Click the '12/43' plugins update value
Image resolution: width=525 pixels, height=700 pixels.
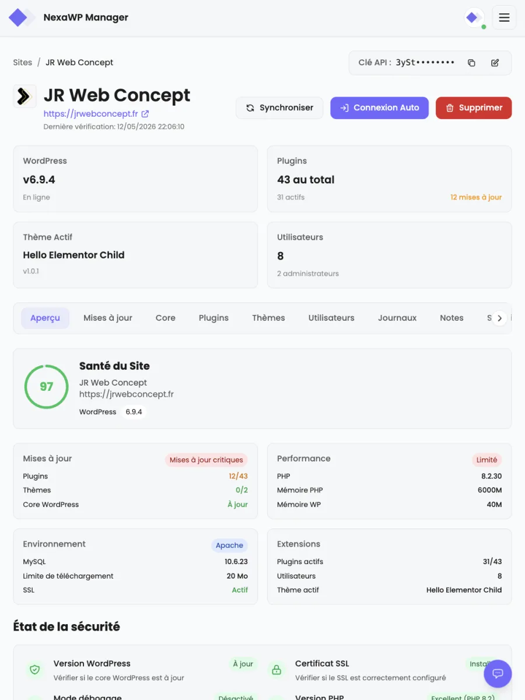coord(239,476)
